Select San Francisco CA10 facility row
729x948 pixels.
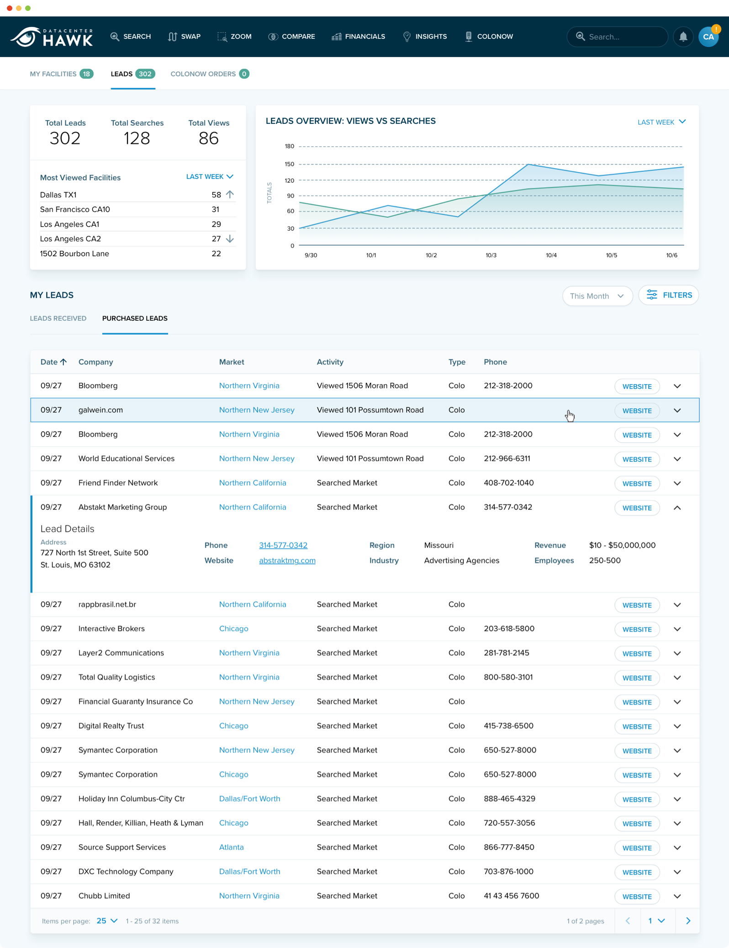(x=137, y=209)
